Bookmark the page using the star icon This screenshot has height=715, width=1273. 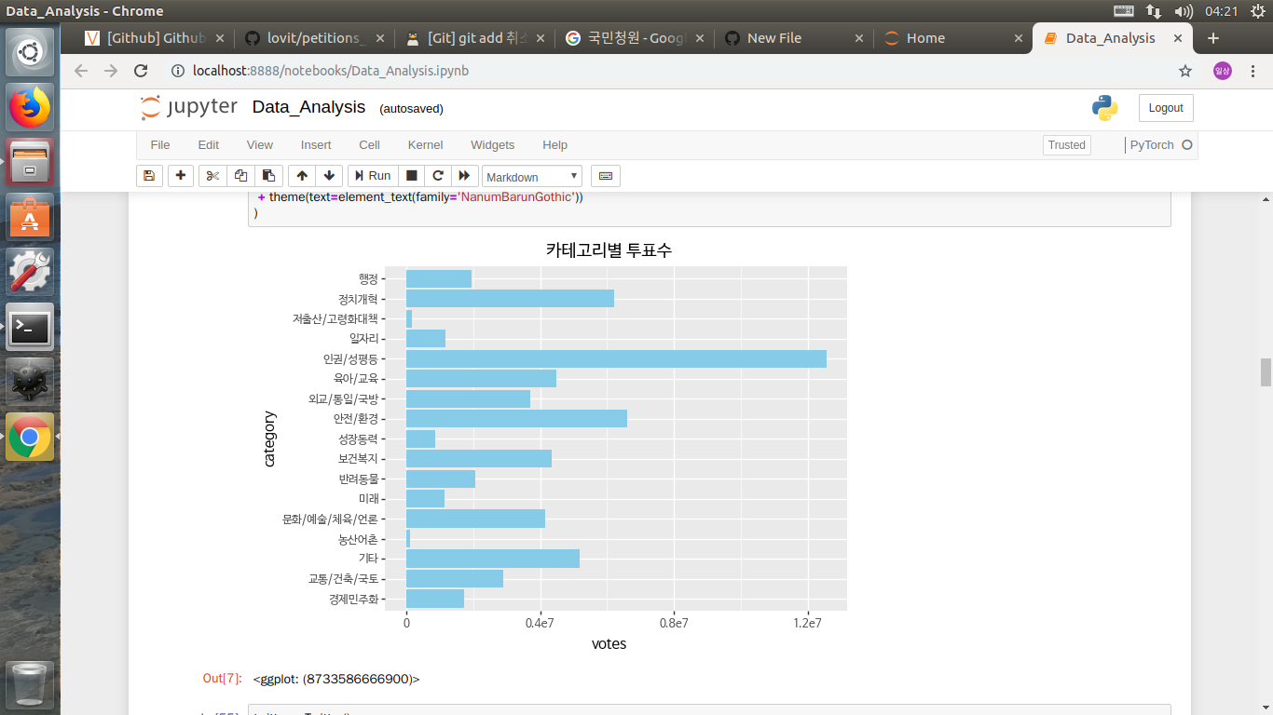coord(1184,71)
